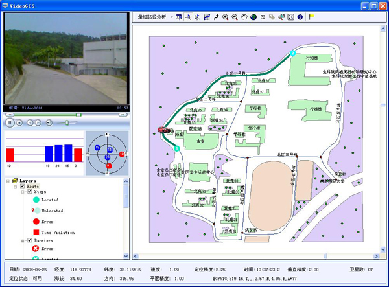This screenshot has width=389, height=287.
Task: Click the time value 10:37:23.2
Action: 268,270
